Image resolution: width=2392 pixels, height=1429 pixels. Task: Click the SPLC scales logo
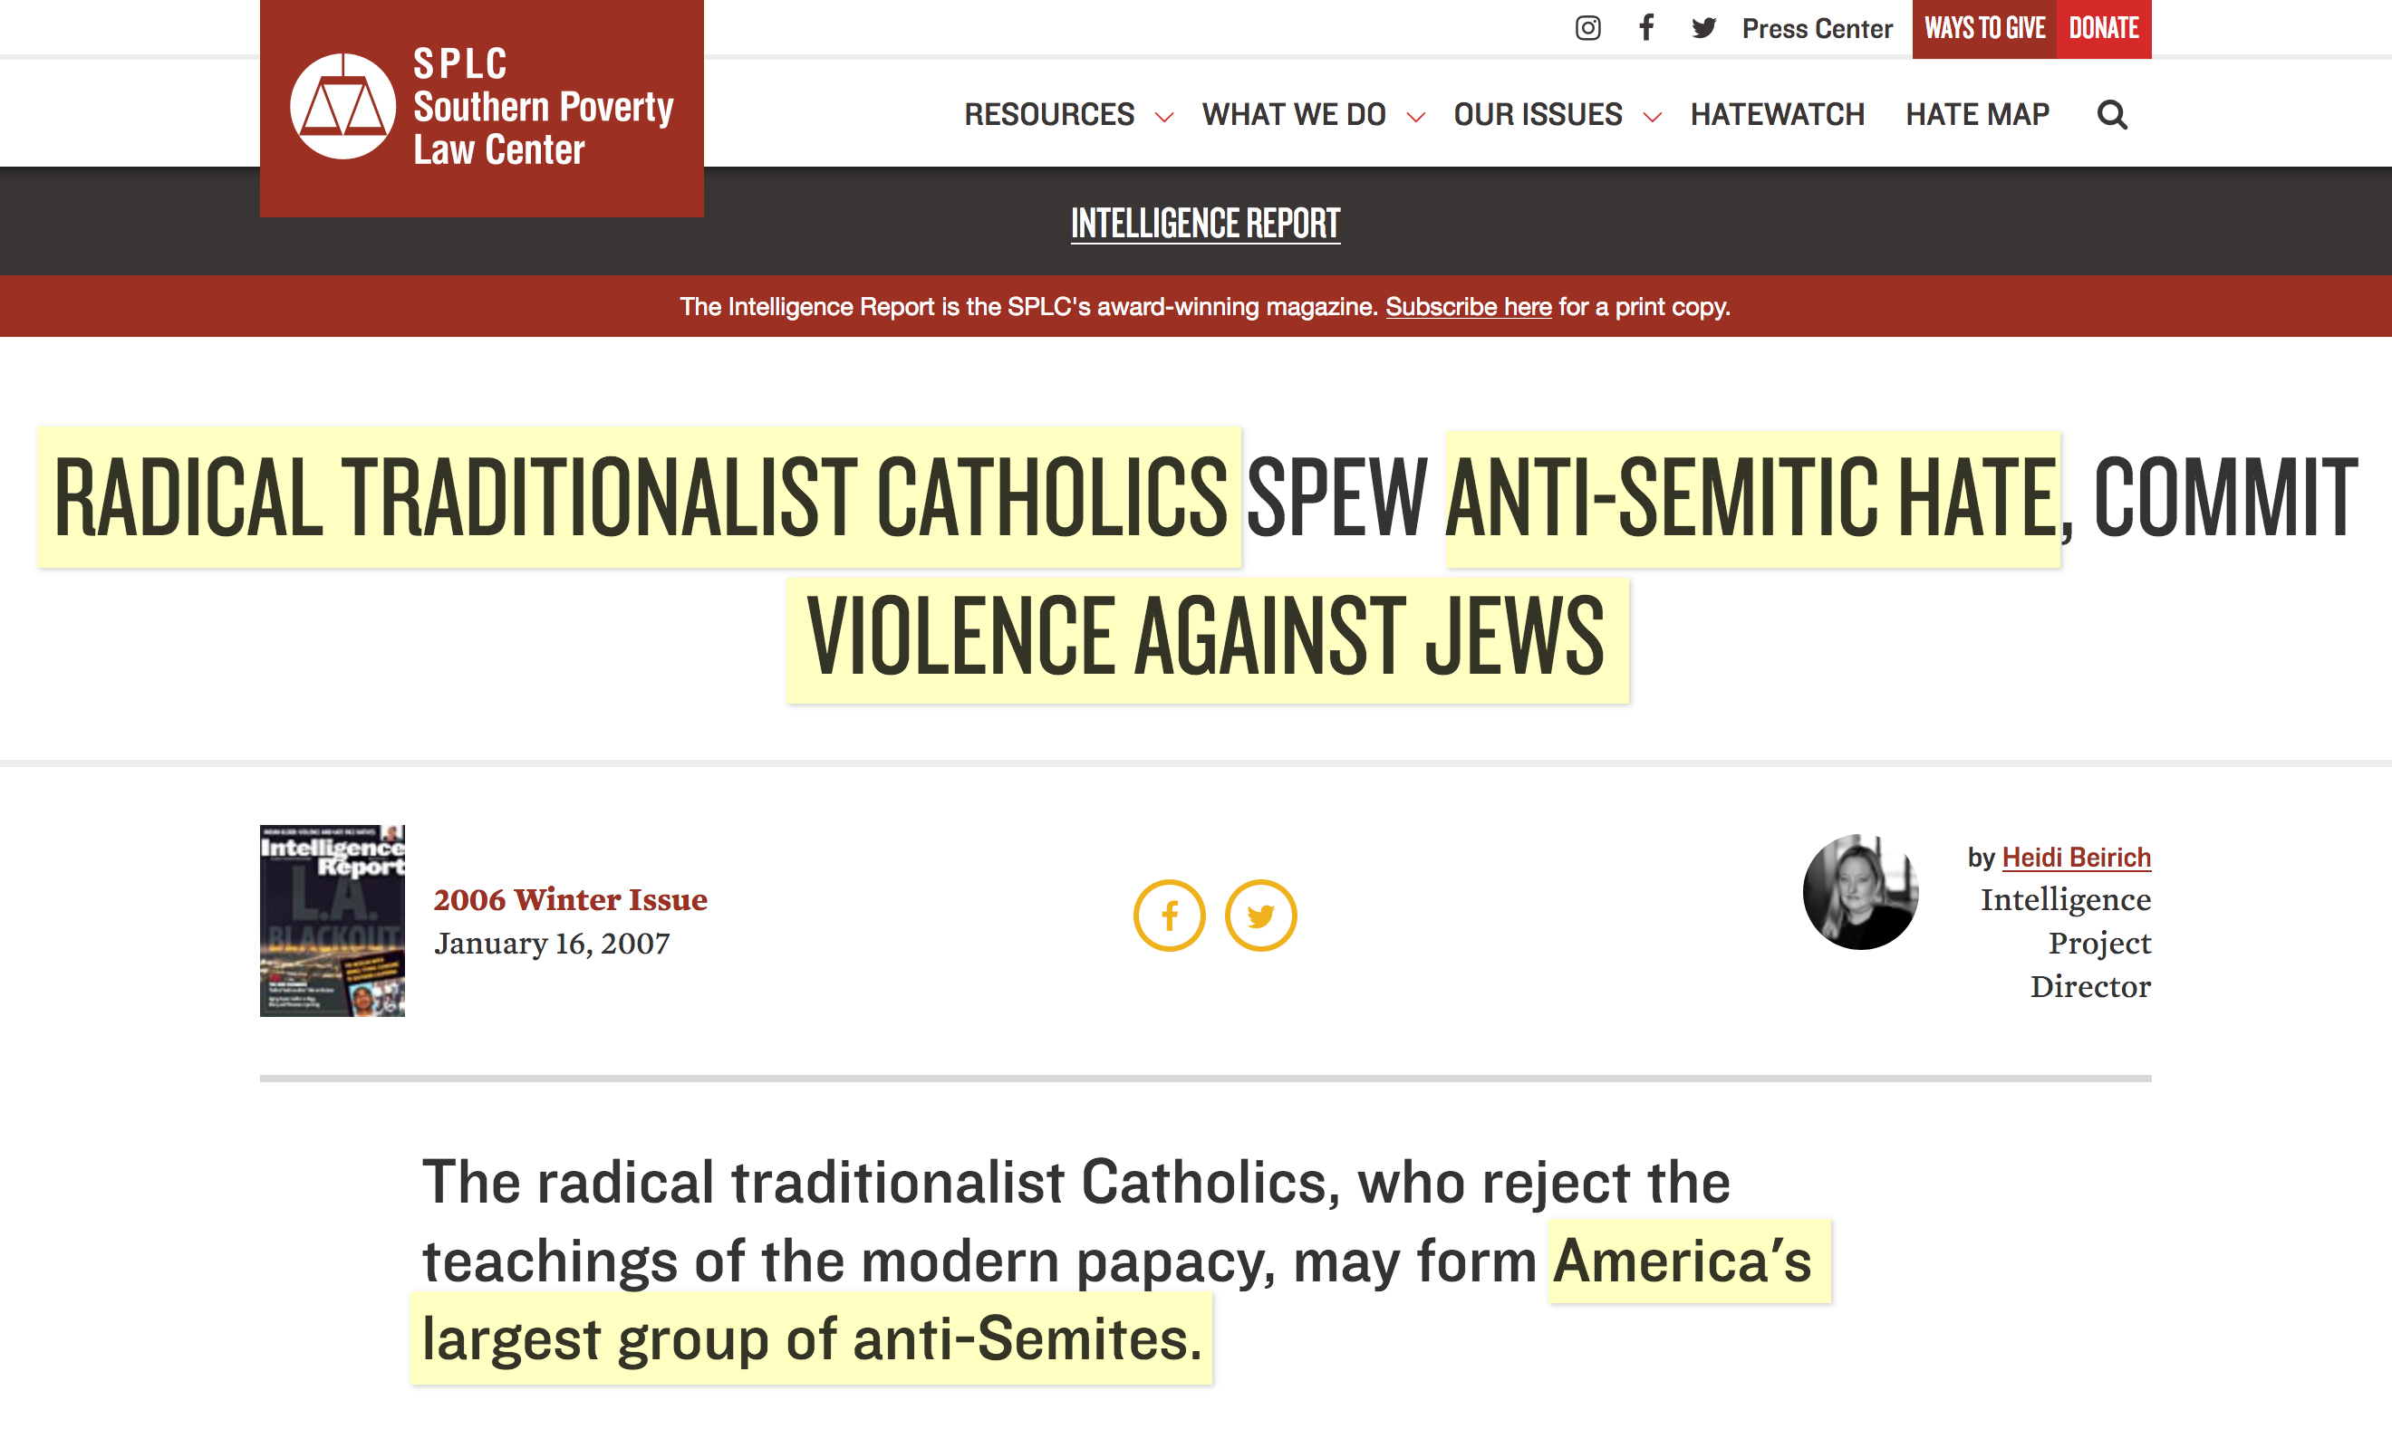[x=343, y=107]
